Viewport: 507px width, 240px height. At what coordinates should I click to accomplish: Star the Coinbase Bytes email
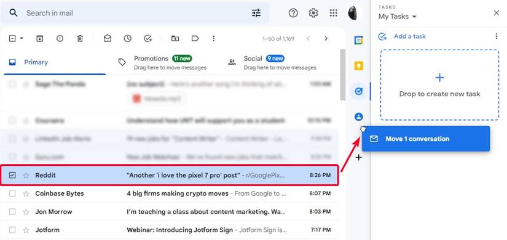[26, 194]
